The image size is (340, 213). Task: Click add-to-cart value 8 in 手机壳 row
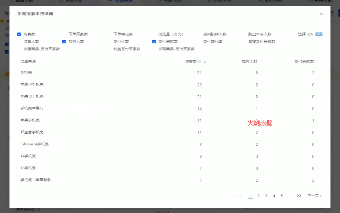[x=257, y=73]
